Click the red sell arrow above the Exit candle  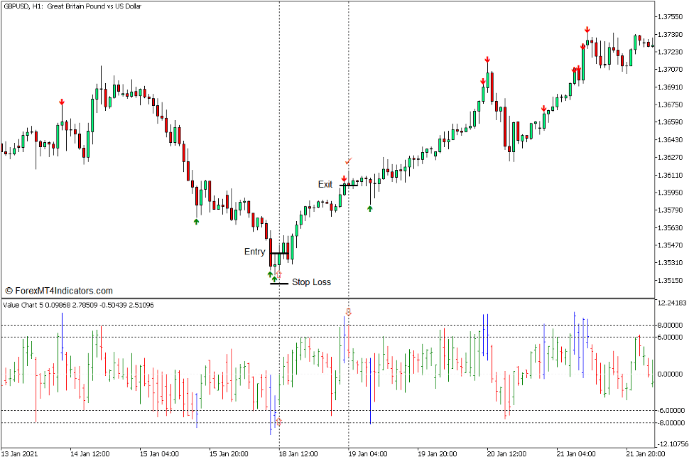pyautogui.click(x=344, y=178)
